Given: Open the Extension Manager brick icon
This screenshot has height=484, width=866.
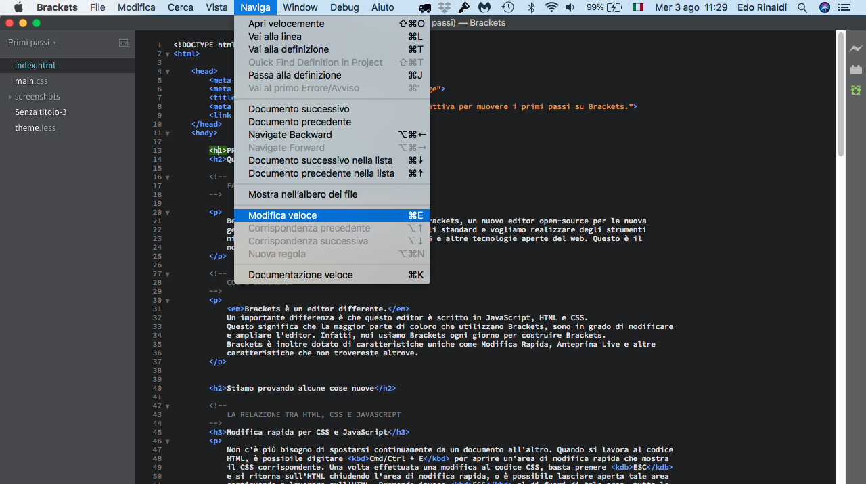Looking at the screenshot, I should 856,69.
